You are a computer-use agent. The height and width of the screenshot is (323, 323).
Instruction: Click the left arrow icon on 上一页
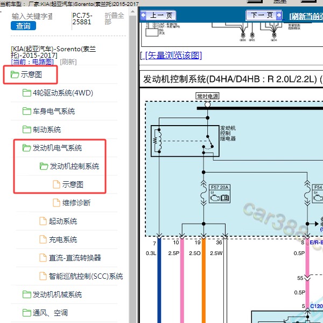point(143,15)
